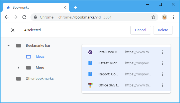Reload the bookmarks page
The height and width of the screenshot is (103, 180).
[x=24, y=17]
